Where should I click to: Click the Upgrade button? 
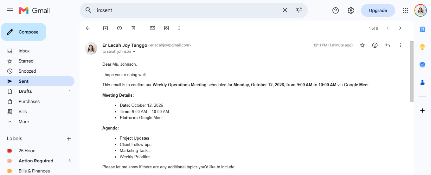click(x=378, y=10)
